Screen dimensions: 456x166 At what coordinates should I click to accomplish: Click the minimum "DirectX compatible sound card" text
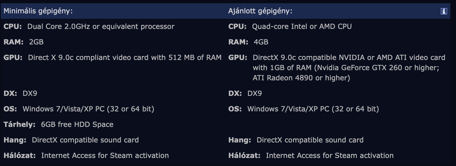85,140
